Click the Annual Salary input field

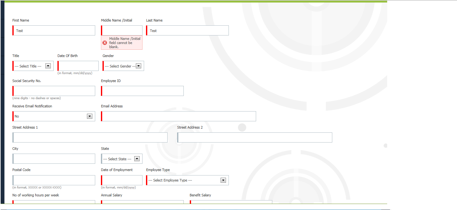coord(142,202)
